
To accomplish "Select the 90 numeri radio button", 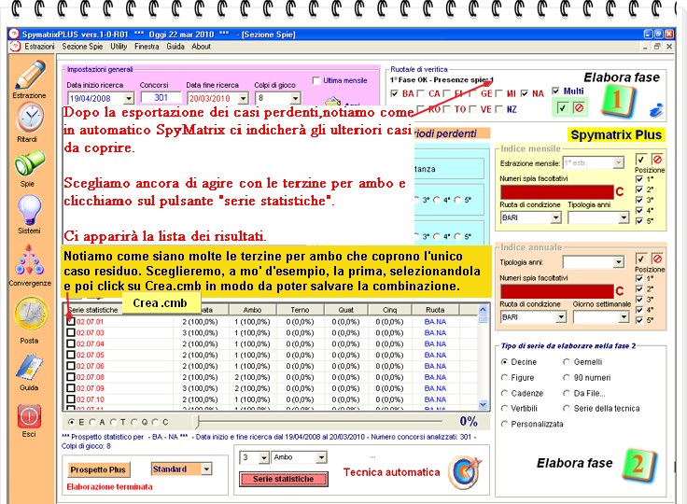I will coord(567,378).
